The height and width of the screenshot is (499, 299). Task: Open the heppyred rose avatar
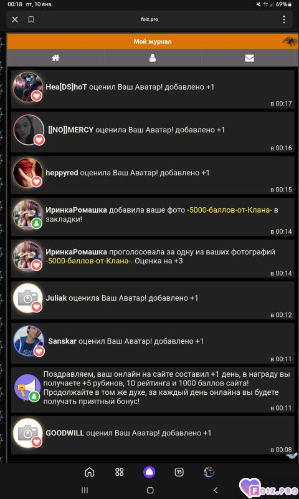[x=28, y=173]
